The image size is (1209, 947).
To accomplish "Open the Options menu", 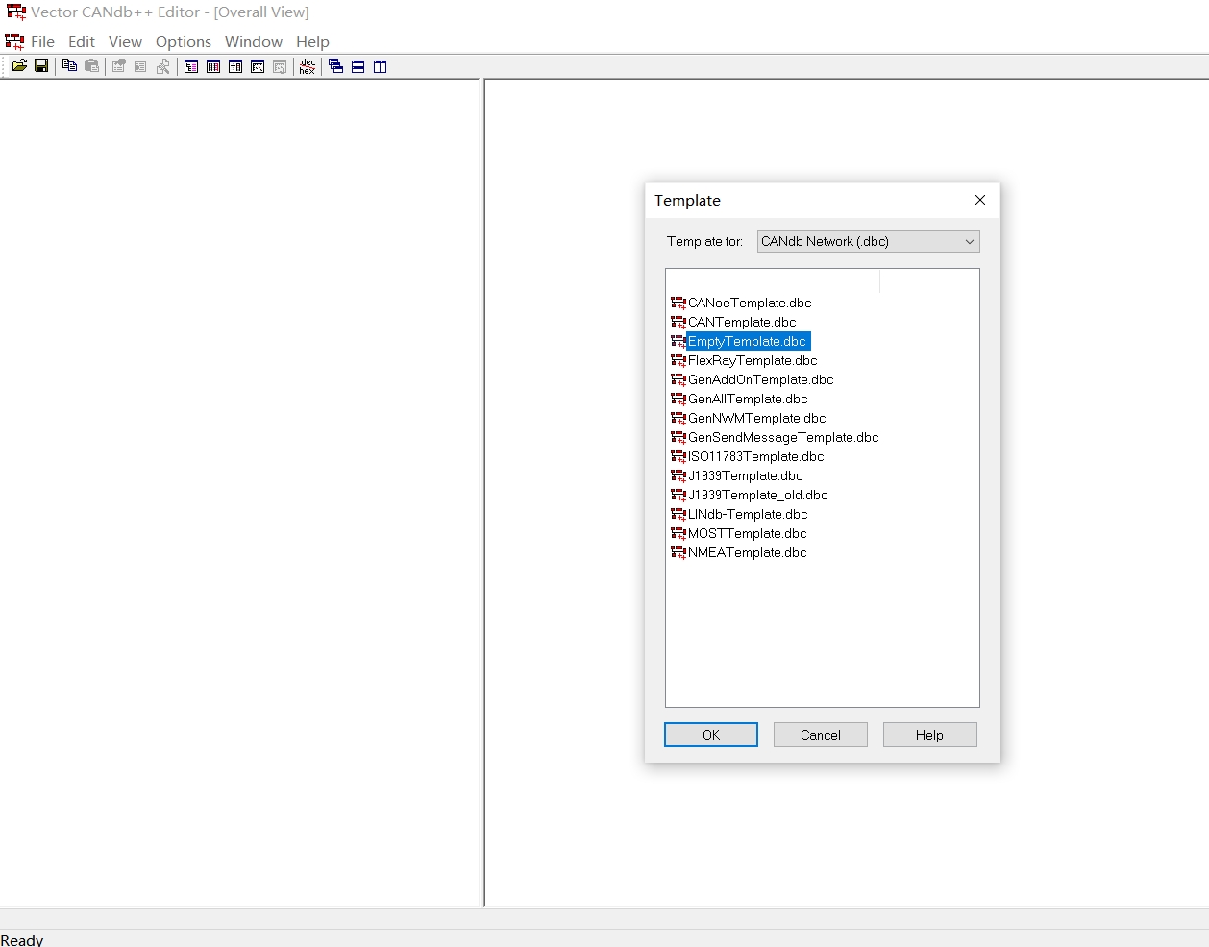I will (x=183, y=42).
